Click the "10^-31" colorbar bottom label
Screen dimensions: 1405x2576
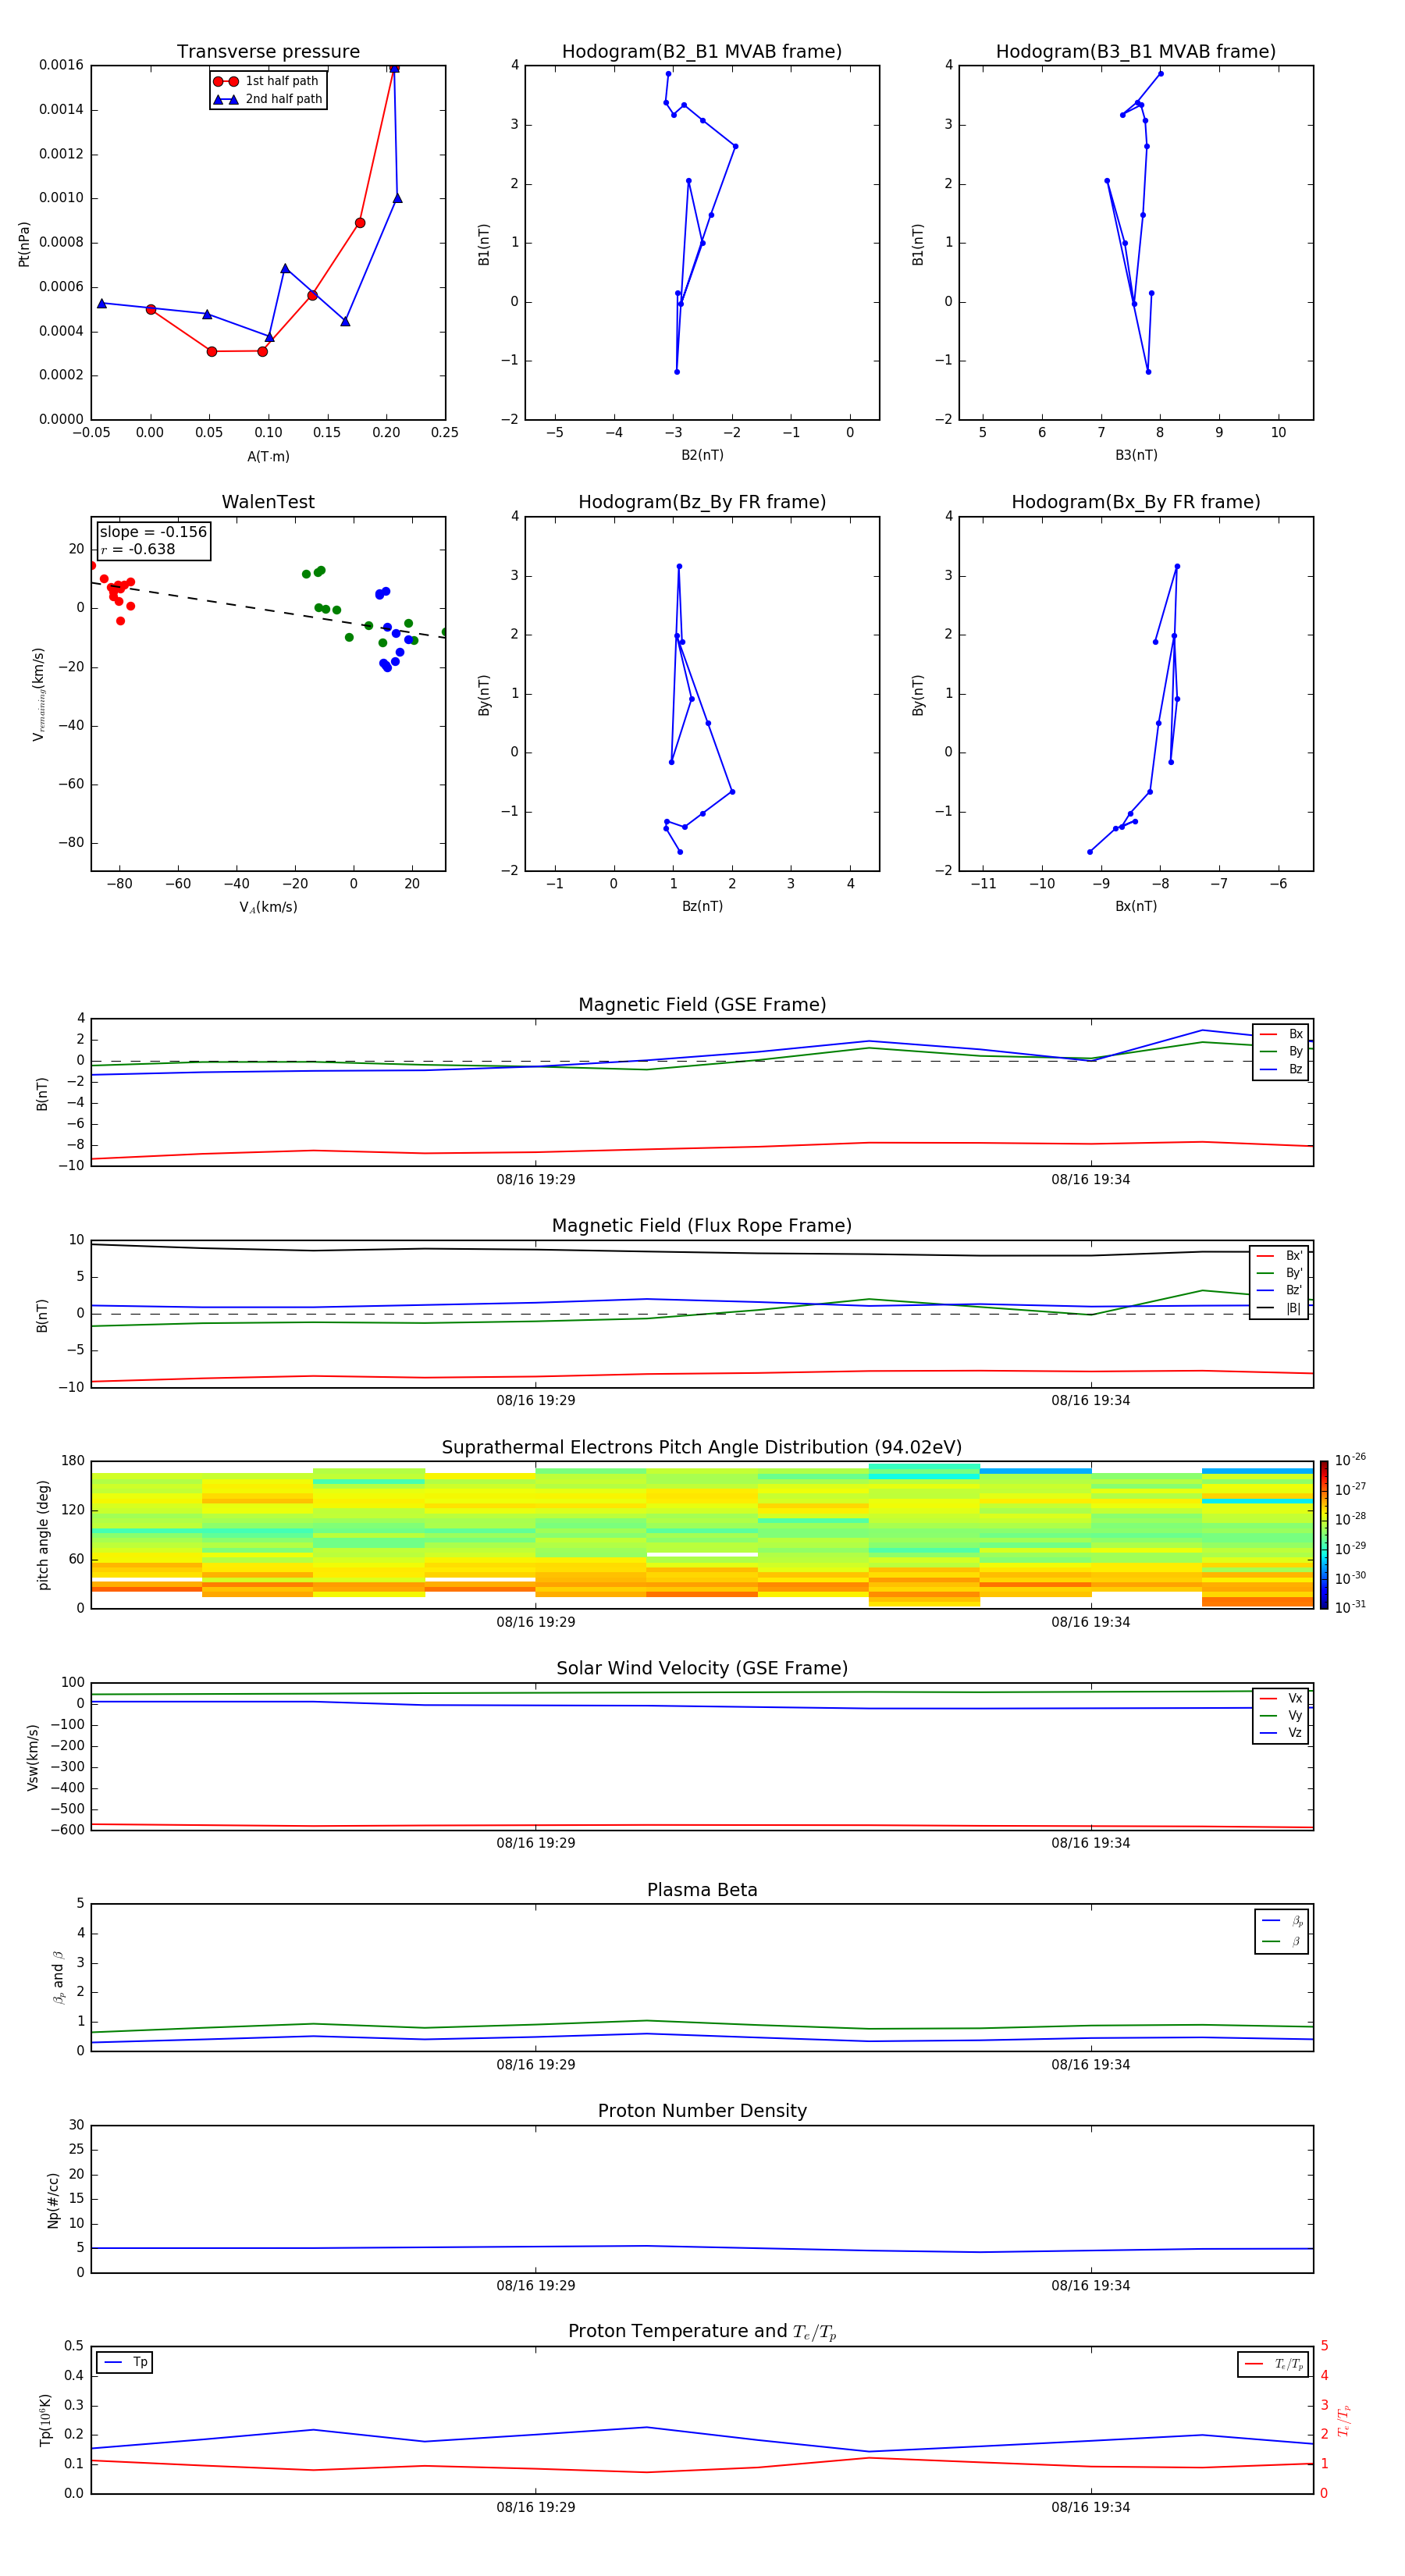pos(1350,1607)
